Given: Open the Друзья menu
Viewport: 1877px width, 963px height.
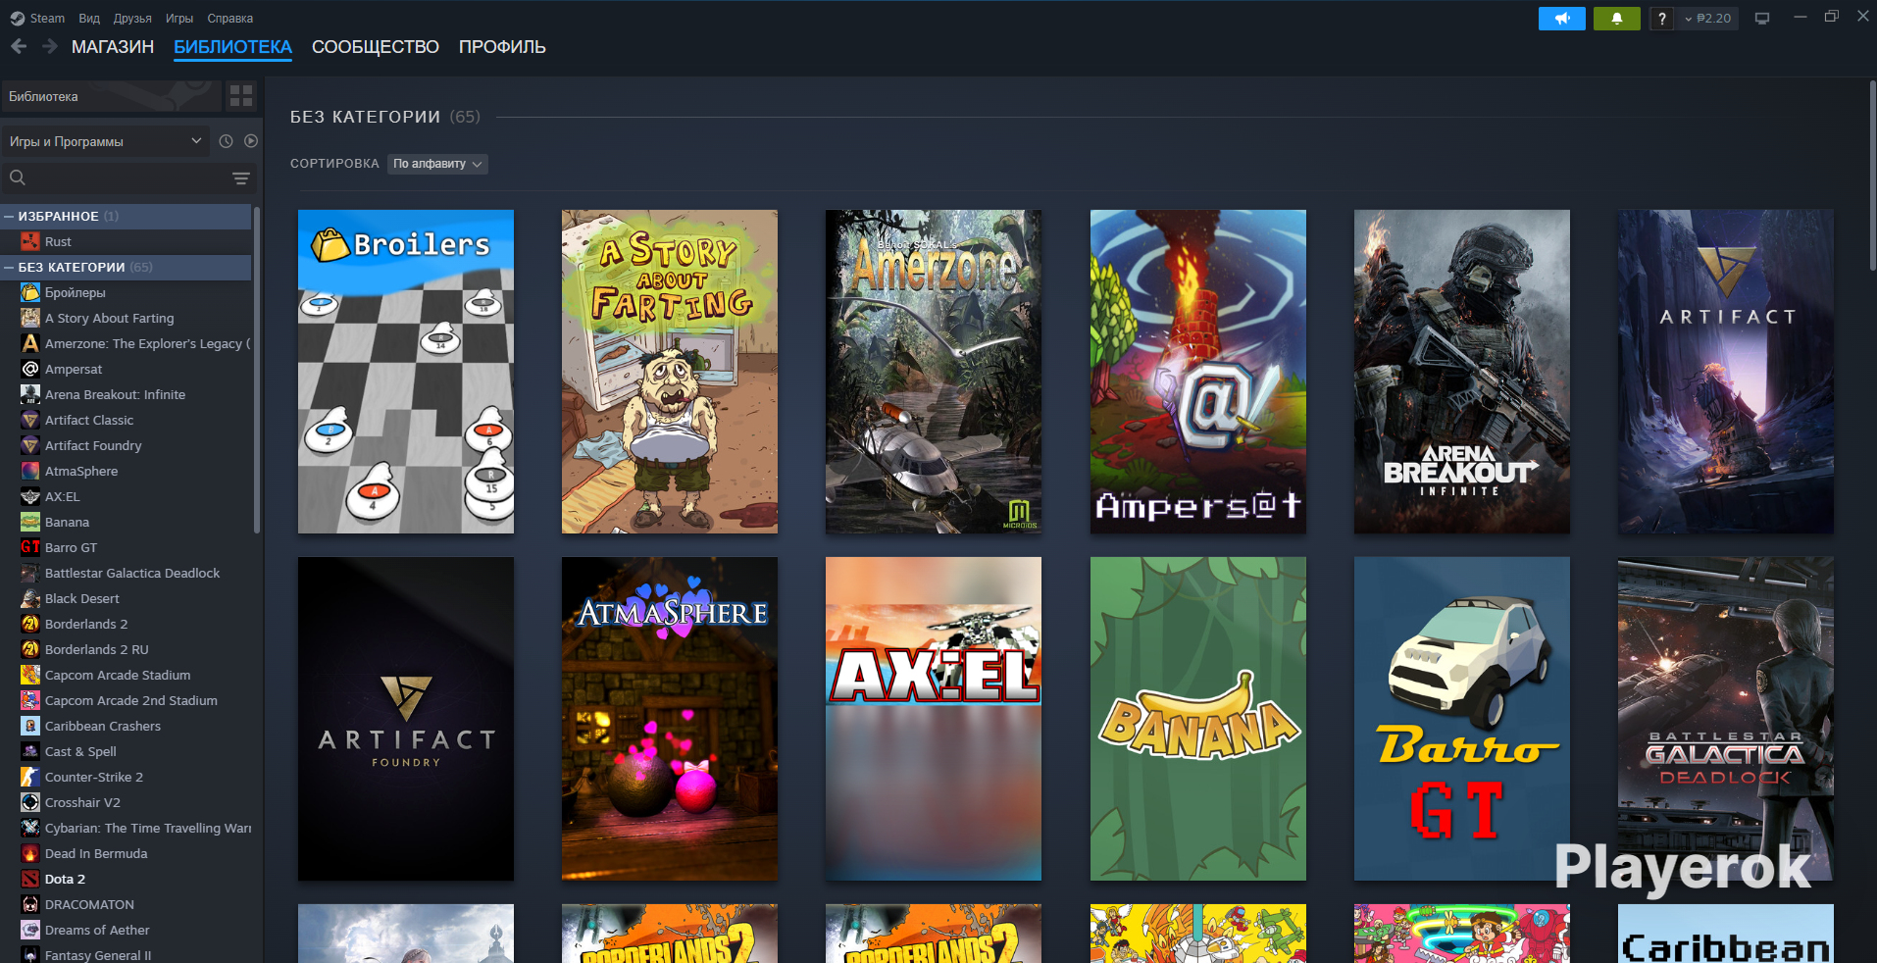Looking at the screenshot, I should tap(132, 18).
